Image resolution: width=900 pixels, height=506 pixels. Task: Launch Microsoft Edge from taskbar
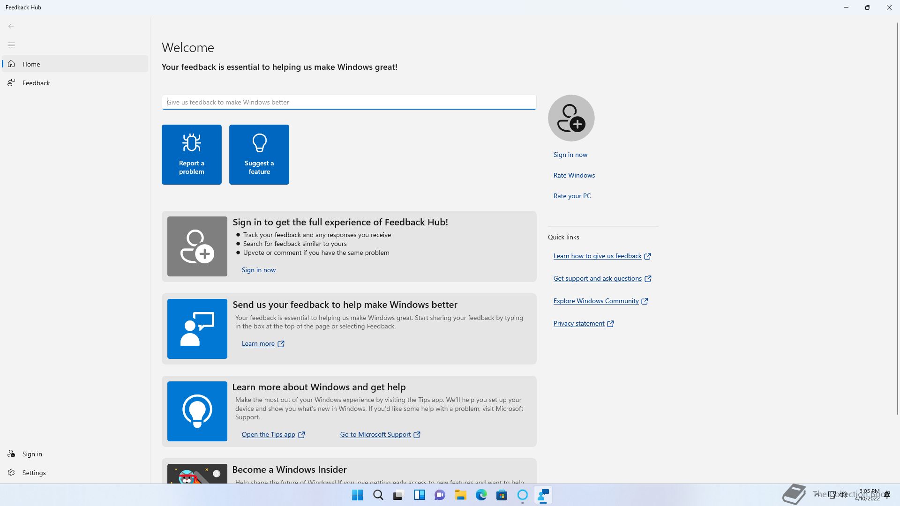[x=481, y=495]
